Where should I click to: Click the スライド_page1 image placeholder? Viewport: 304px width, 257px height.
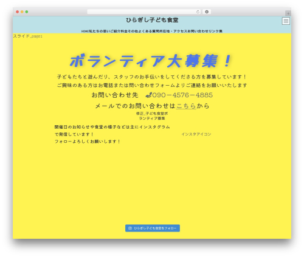(28, 36)
